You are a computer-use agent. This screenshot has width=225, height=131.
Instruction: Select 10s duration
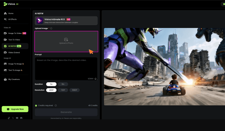click(63, 84)
